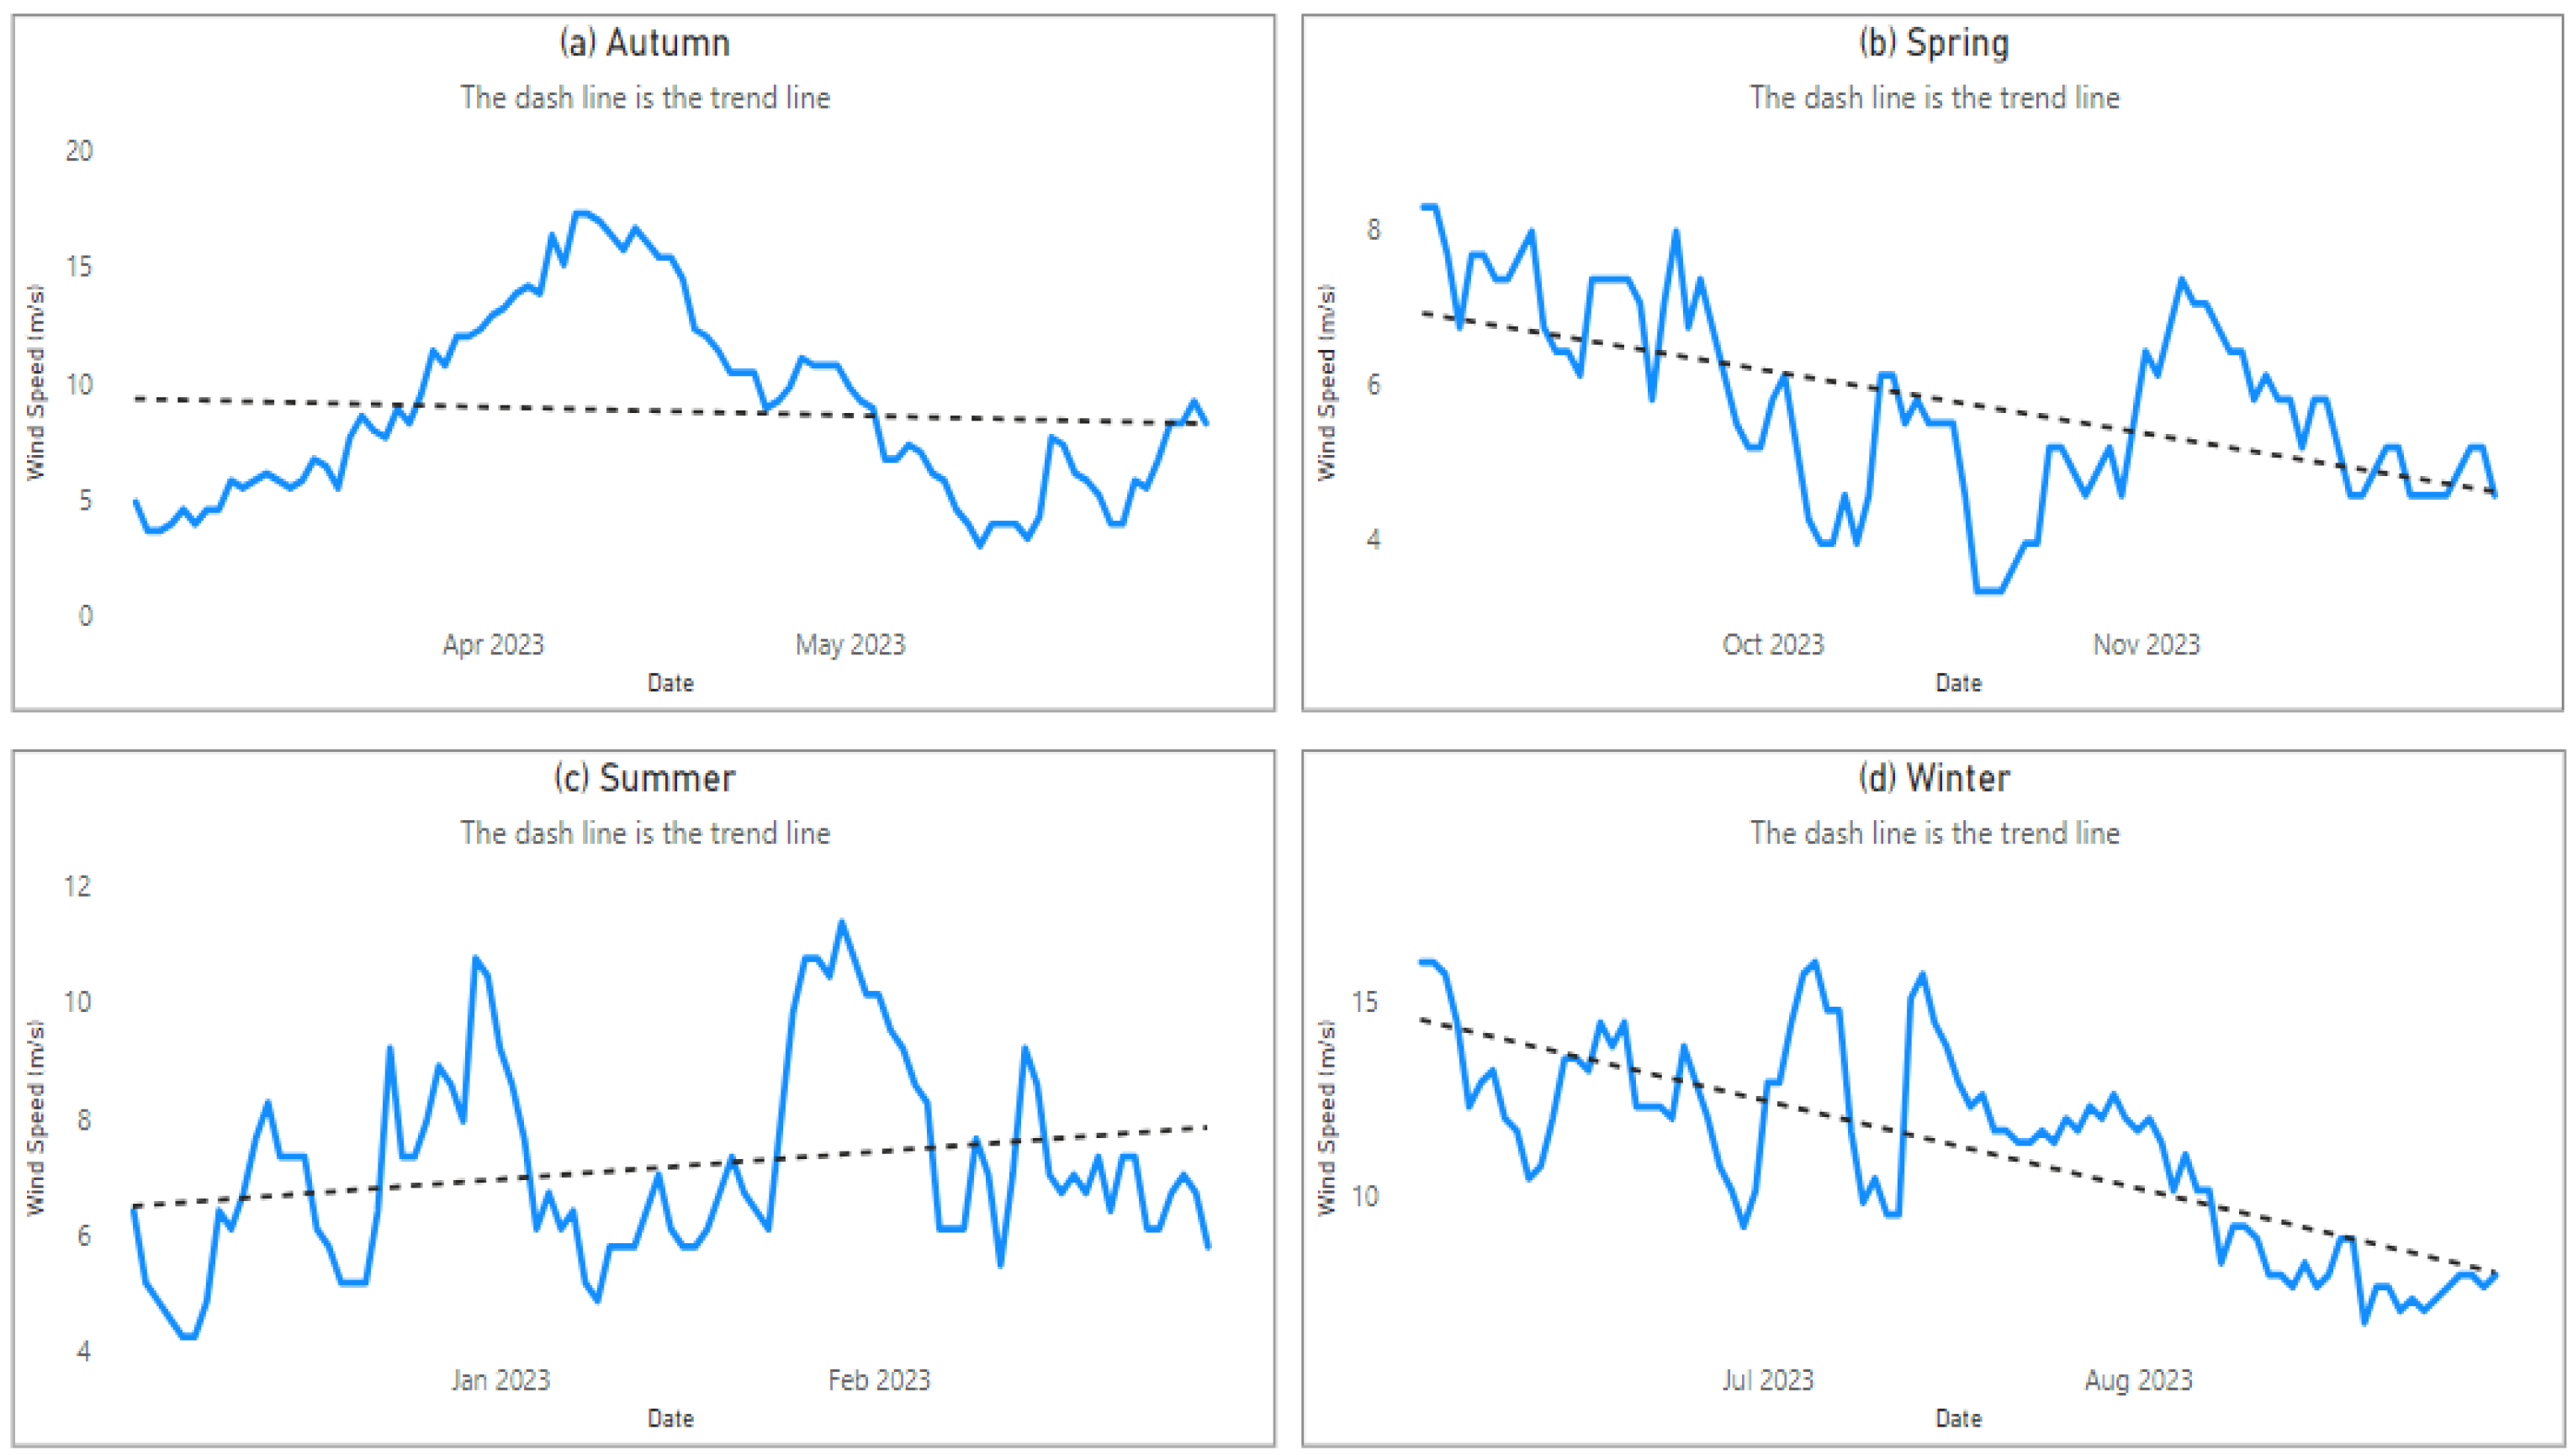Viewport: 2573px width, 1456px height.
Task: Click the "(b) Spring" chart title
Action: (1933, 43)
